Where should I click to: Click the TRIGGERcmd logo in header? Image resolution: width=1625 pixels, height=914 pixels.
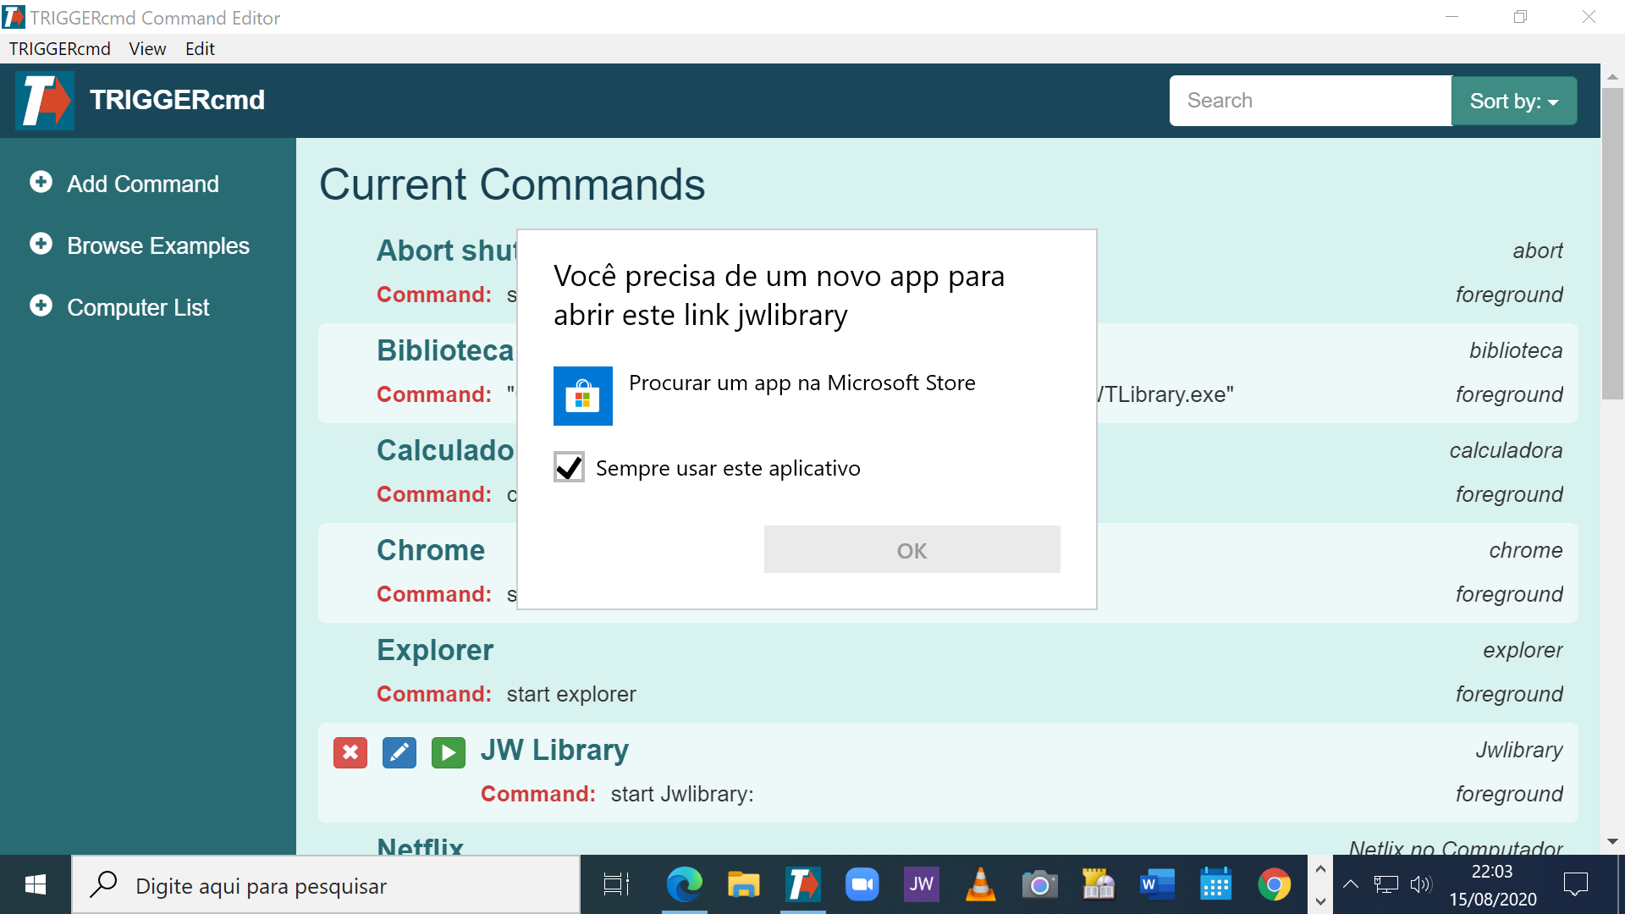pos(45,101)
